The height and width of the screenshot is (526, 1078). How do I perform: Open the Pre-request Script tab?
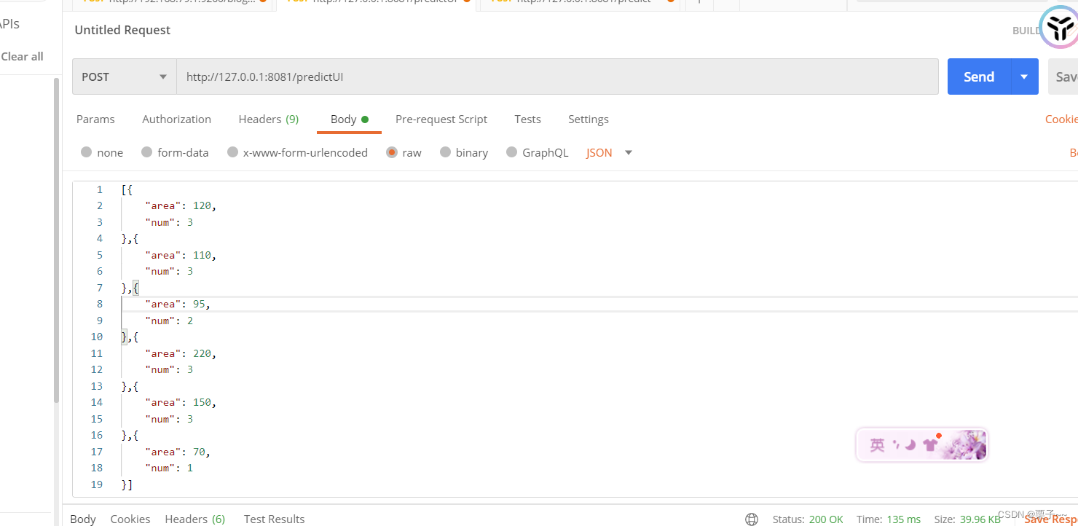pos(441,119)
